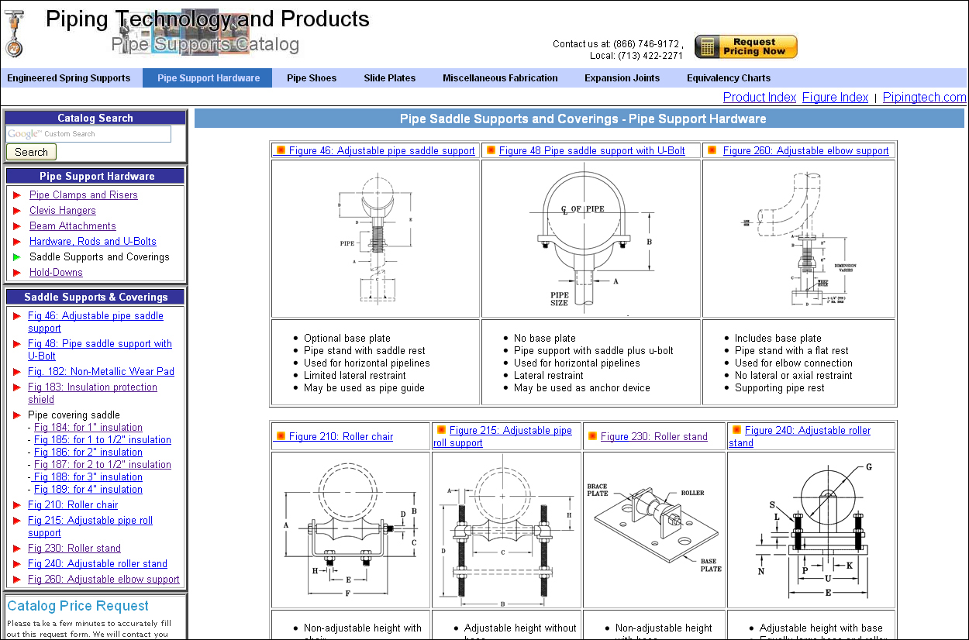Click orange icon beside Figure 260 heading
This screenshot has width=969, height=640.
[x=712, y=150]
